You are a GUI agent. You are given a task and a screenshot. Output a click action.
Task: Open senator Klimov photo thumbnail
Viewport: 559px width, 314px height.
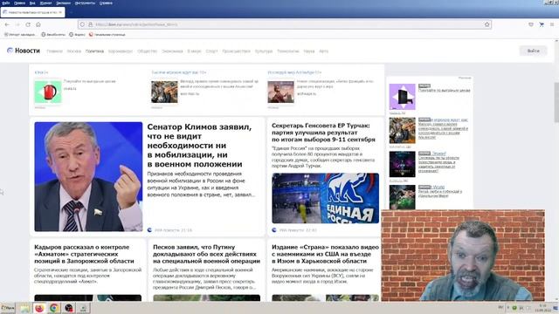pyautogui.click(x=88, y=176)
